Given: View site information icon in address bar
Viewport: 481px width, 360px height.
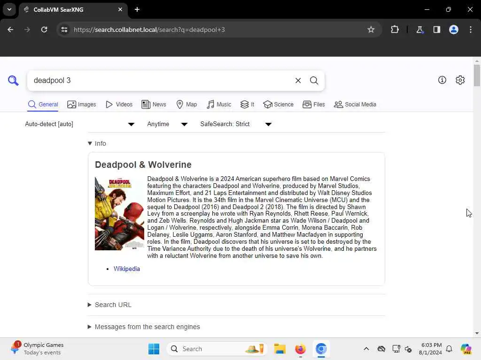Looking at the screenshot, I should point(64,30).
